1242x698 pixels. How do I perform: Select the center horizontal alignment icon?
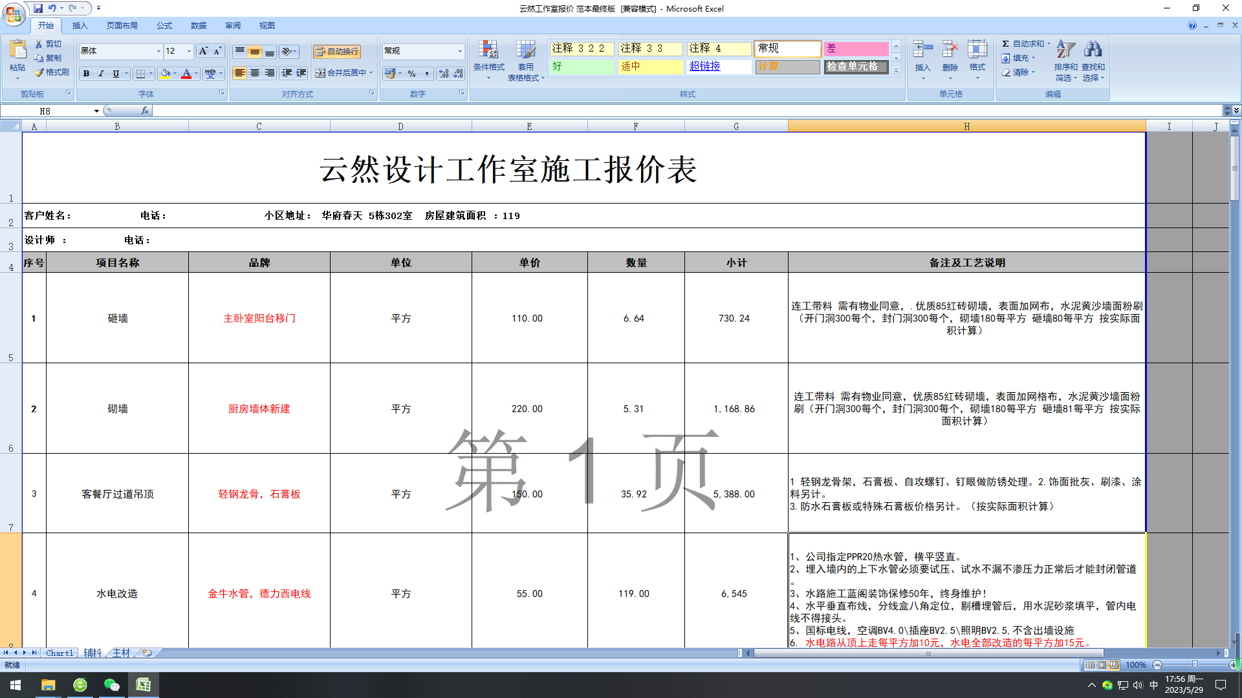pyautogui.click(x=255, y=73)
